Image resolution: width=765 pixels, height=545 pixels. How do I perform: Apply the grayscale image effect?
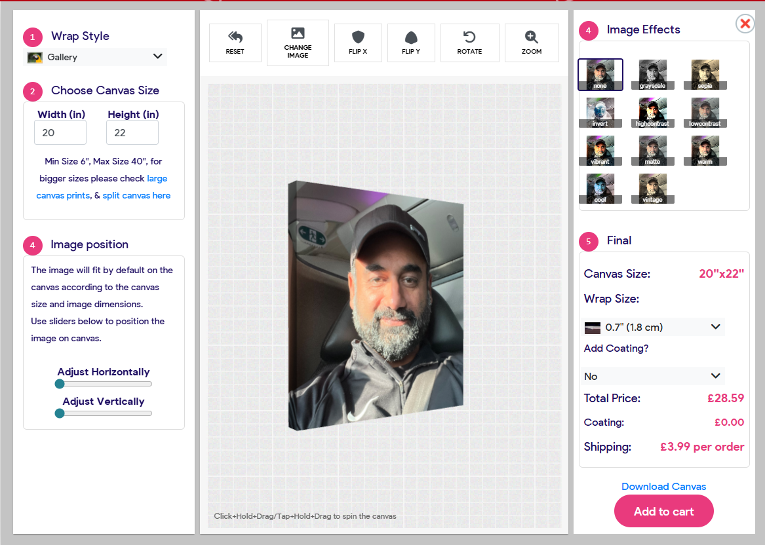652,75
